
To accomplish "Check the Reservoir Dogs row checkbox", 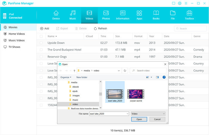I will coord(41,57).
